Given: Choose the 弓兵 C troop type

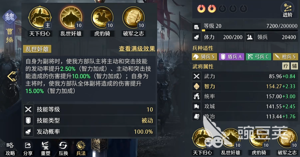Looking at the screenshot, I should (258, 57).
